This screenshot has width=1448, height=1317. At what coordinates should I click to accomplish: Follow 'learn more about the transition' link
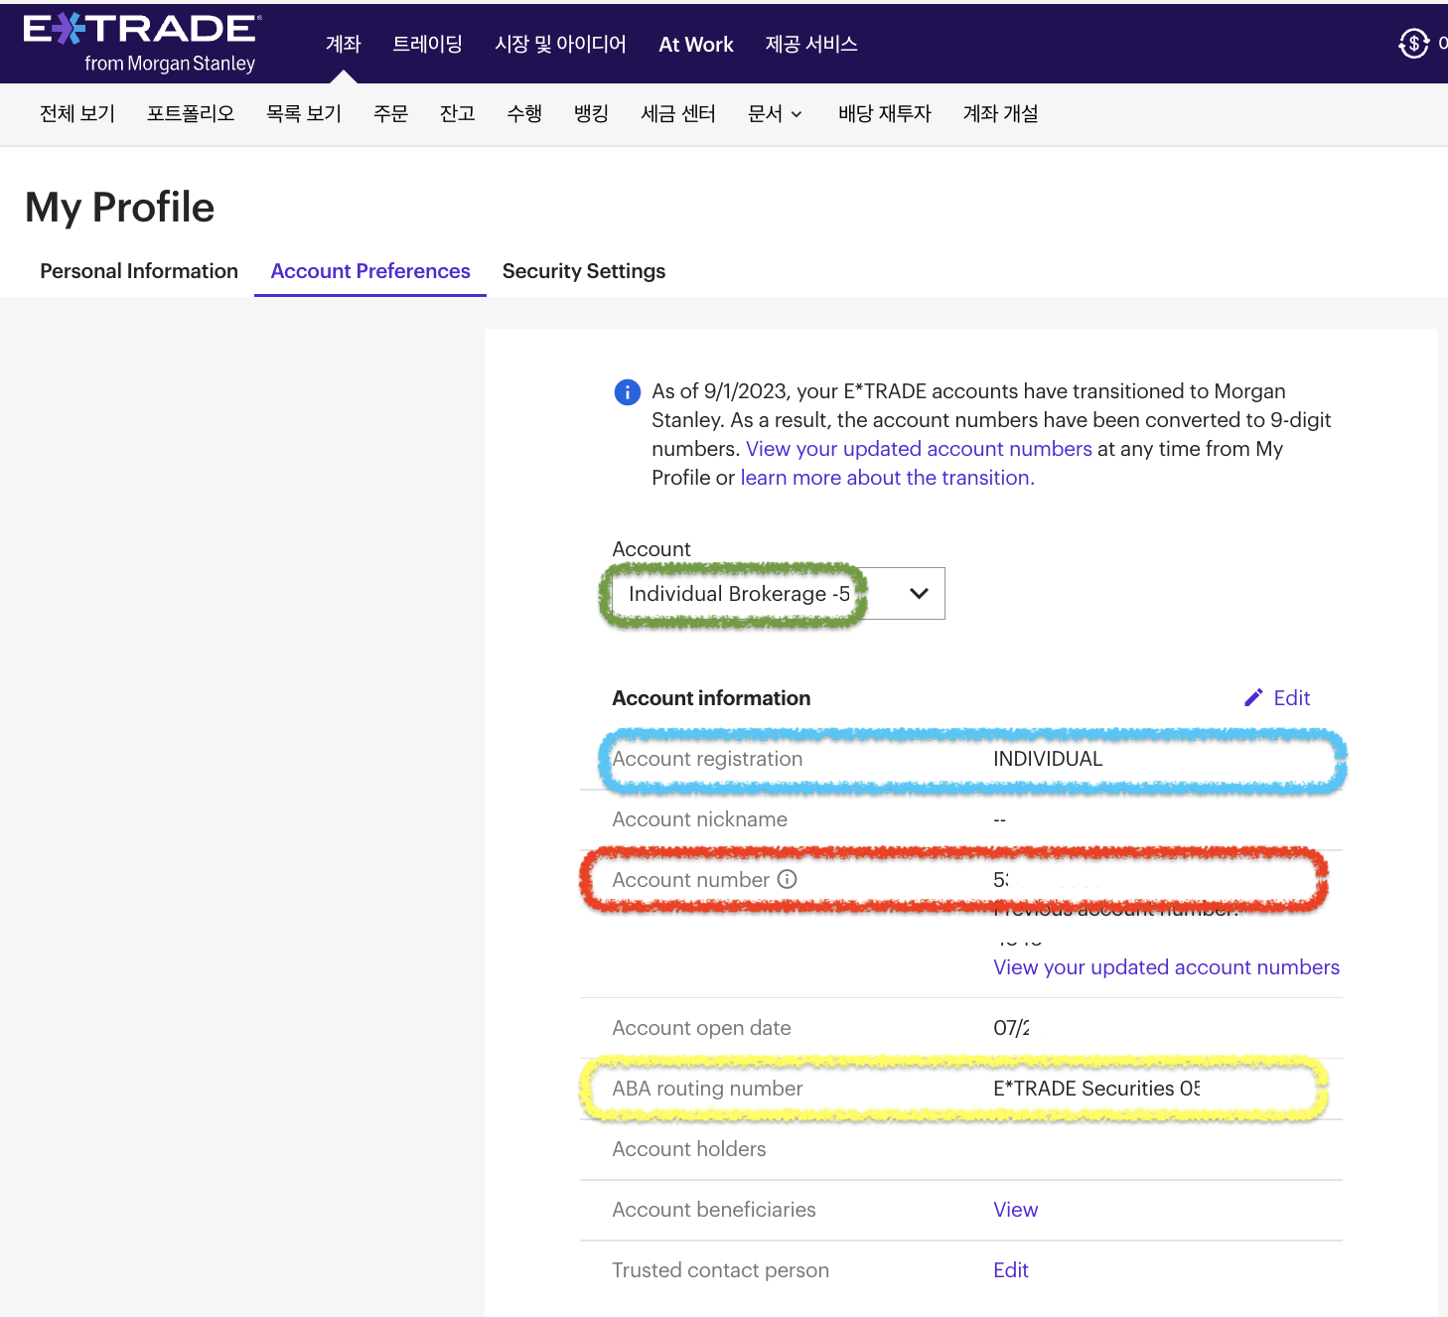point(887,478)
